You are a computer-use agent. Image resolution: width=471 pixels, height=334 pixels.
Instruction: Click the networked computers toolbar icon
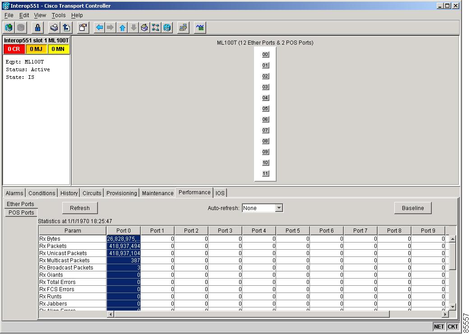(183, 27)
